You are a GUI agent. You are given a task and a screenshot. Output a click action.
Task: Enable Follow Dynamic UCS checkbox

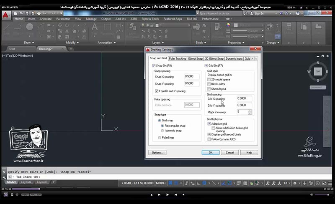click(x=209, y=139)
